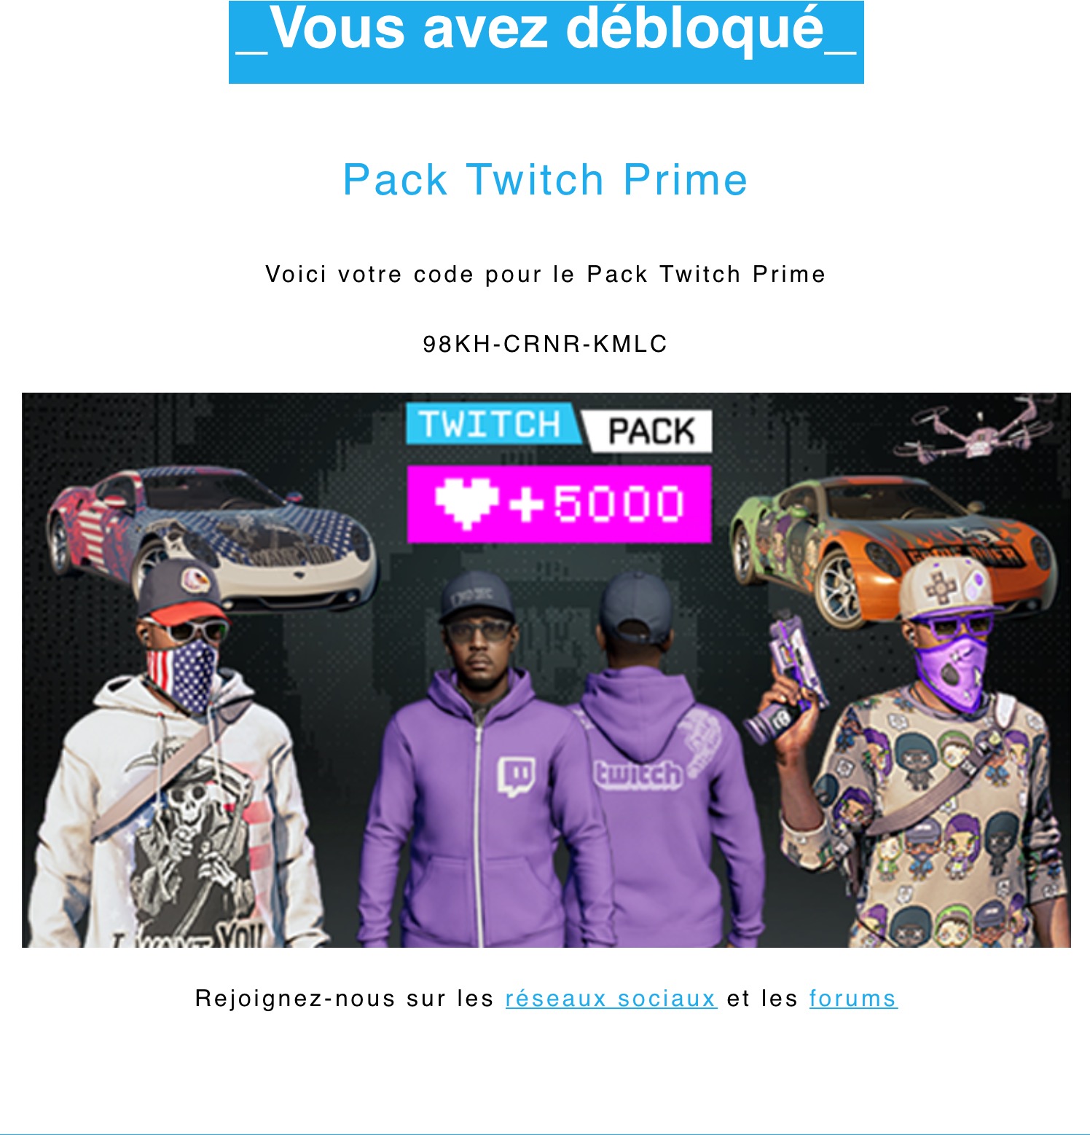Click the twitch wordmark on hoodie back
1090x1135 pixels.
[638, 774]
